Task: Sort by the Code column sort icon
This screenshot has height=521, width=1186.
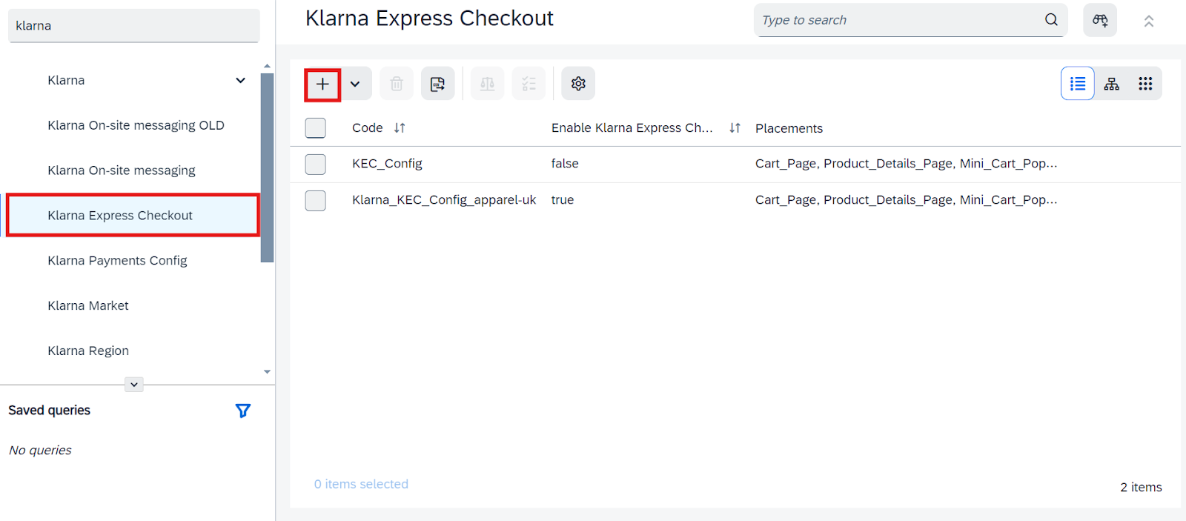Action: pyautogui.click(x=400, y=127)
